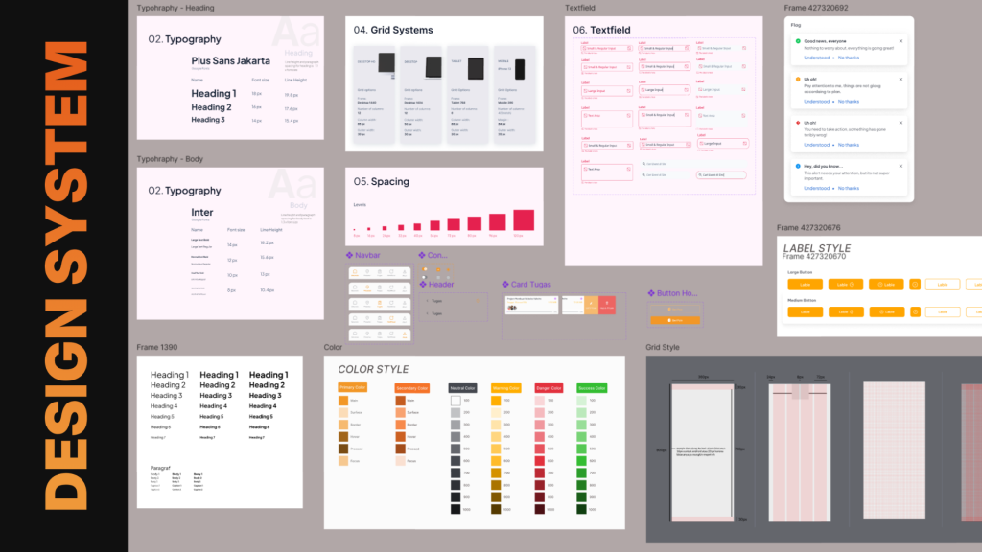Click "No thanks" in the Hey, did you know flag
982x552 pixels.
pyautogui.click(x=849, y=188)
